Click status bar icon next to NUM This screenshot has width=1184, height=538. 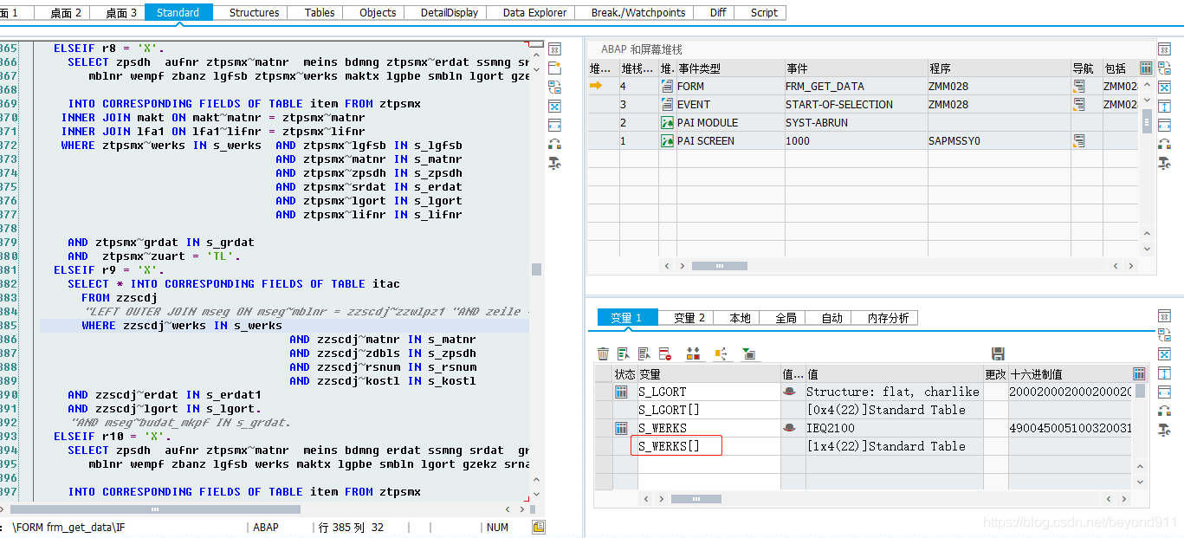coord(539,527)
